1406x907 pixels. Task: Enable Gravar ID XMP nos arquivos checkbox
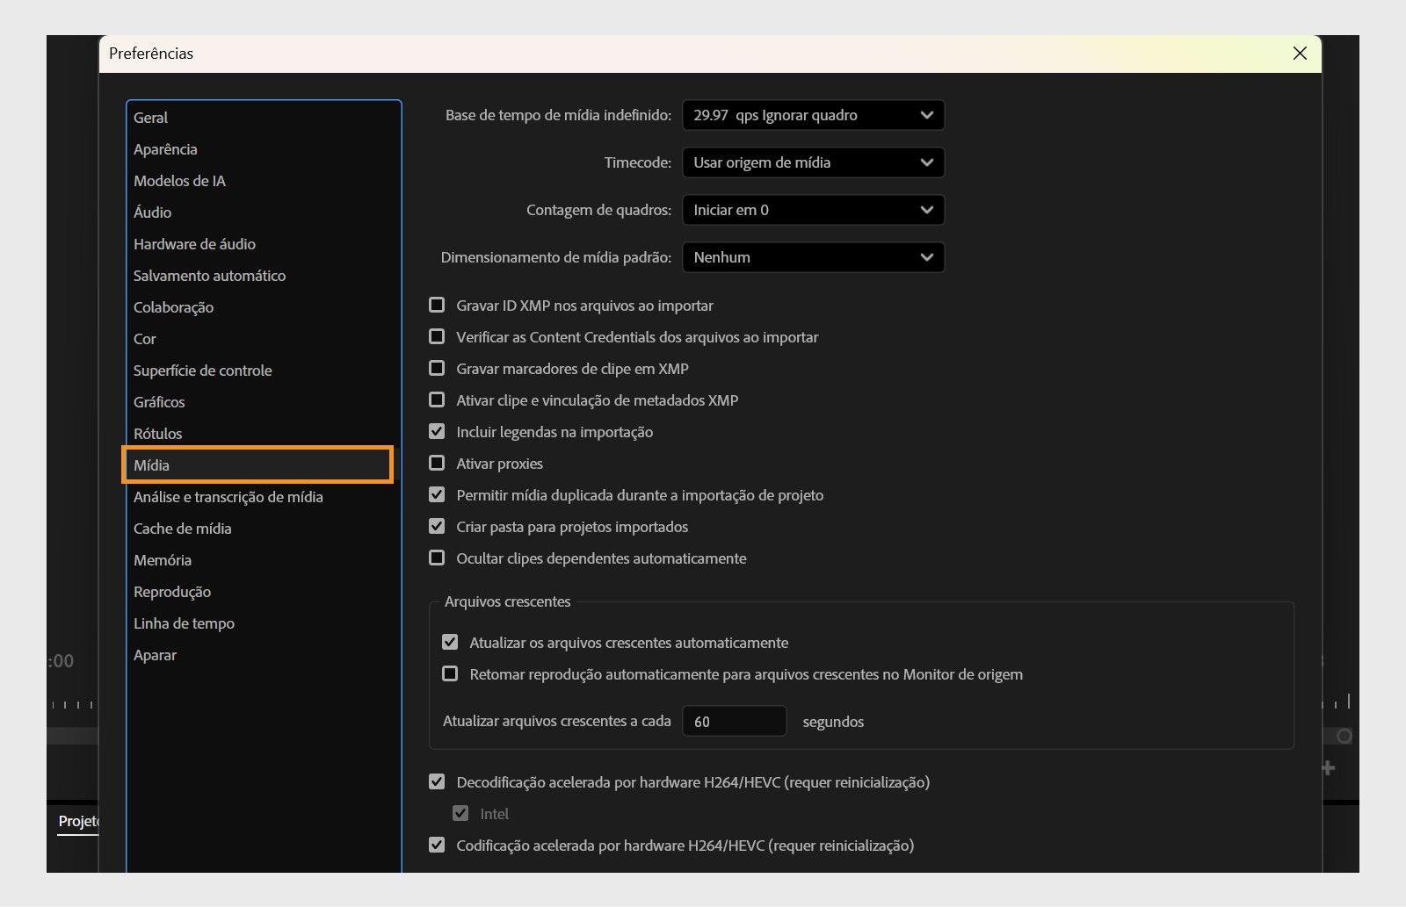pos(437,305)
